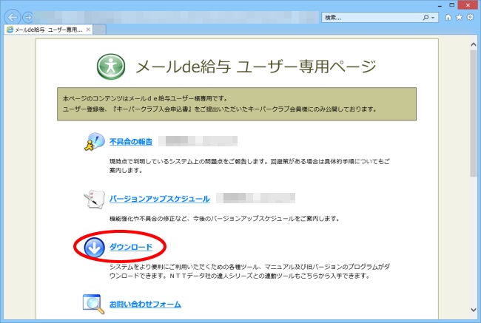481x323 pixels.
Task: Open favorites with the star icon
Action: 460,17
